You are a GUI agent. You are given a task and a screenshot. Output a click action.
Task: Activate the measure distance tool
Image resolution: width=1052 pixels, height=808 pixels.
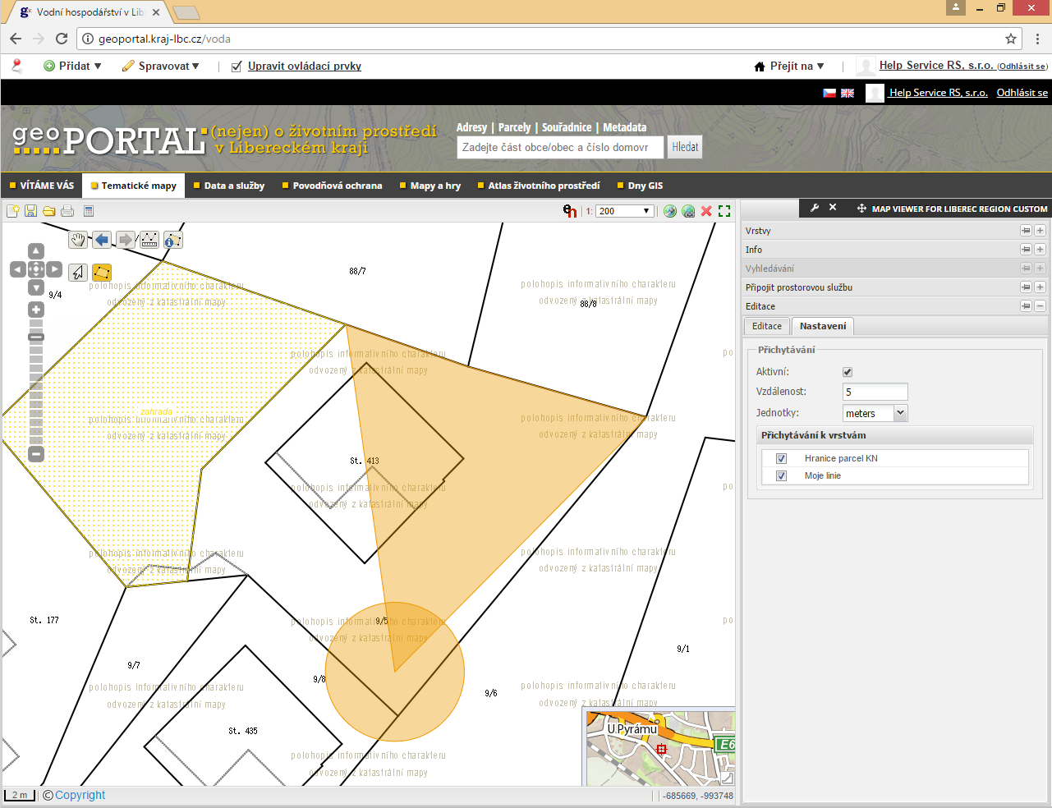149,240
